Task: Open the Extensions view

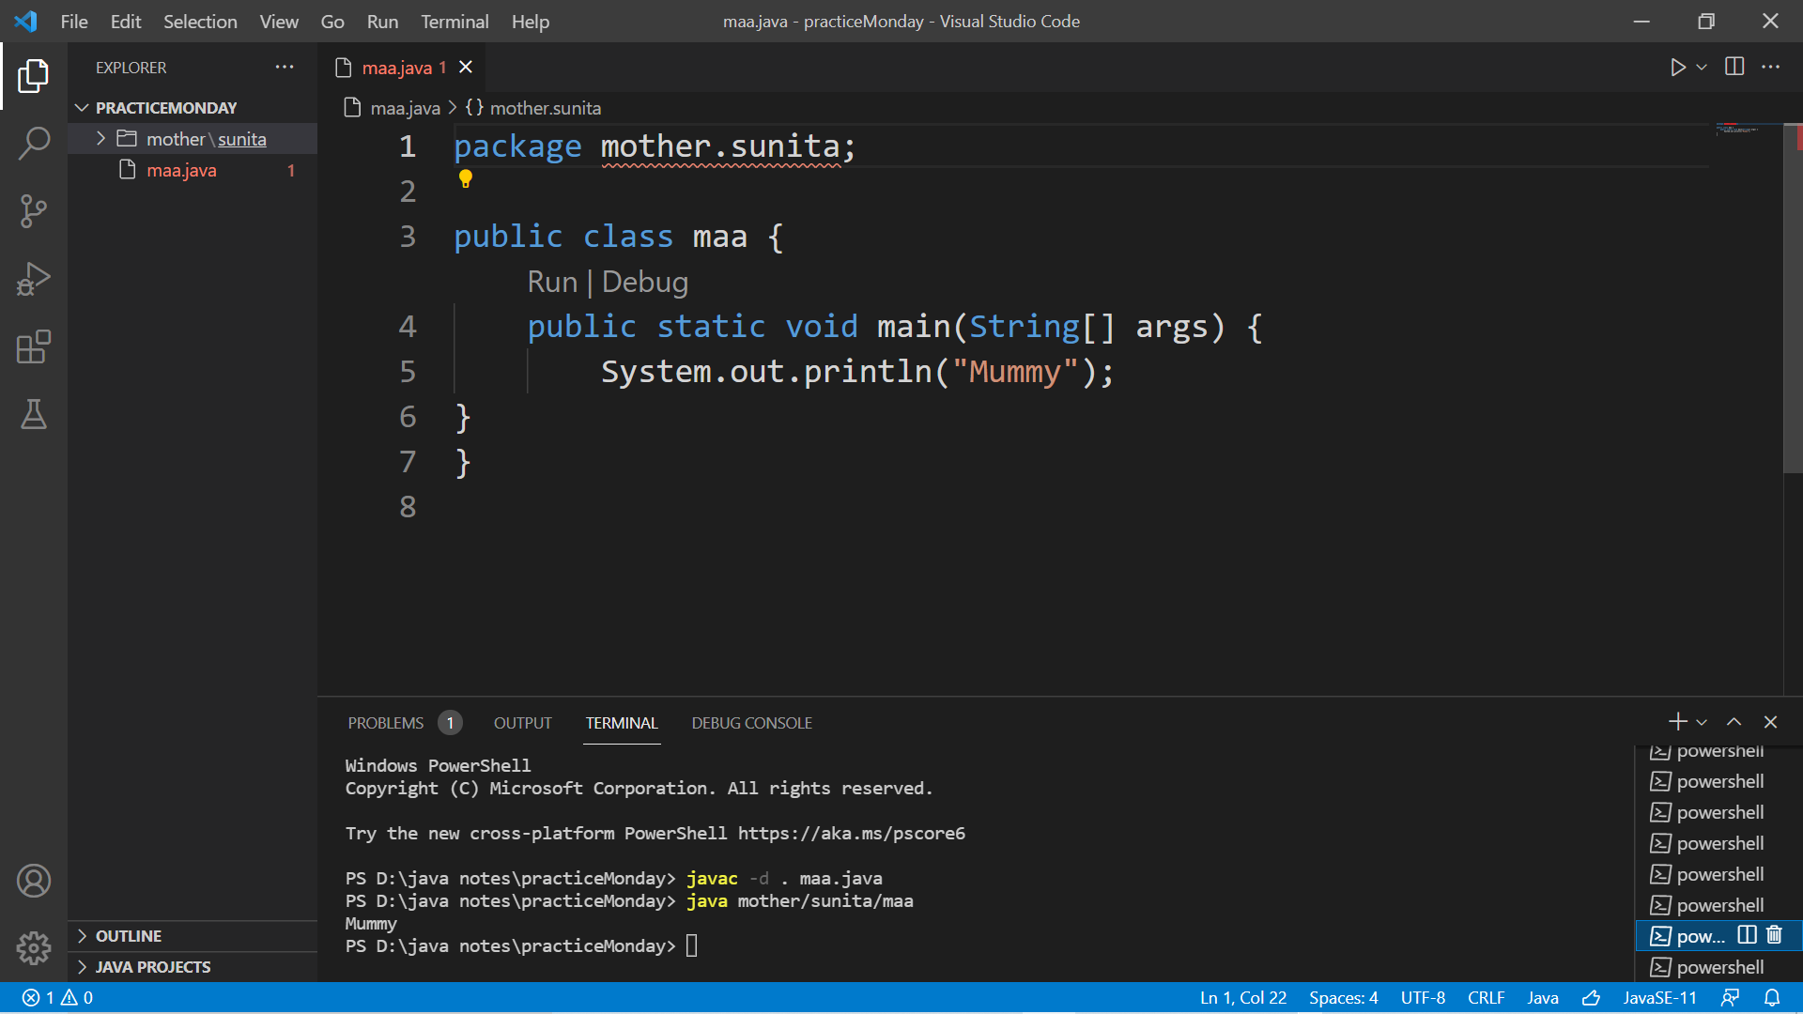Action: pyautogui.click(x=34, y=347)
